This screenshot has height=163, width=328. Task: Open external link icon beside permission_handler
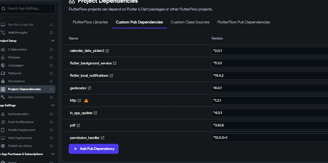(103, 138)
